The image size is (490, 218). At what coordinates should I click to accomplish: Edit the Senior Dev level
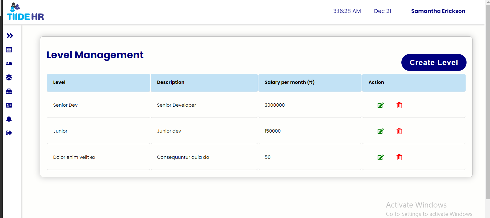tap(381, 105)
